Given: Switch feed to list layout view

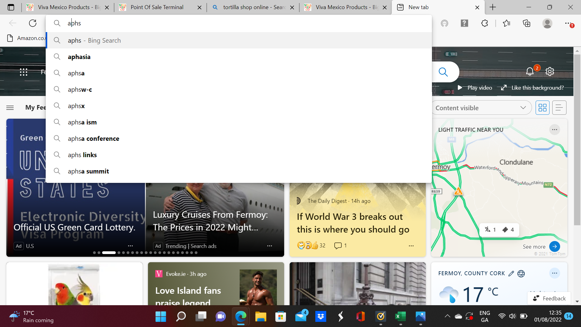Looking at the screenshot, I should tap(559, 108).
